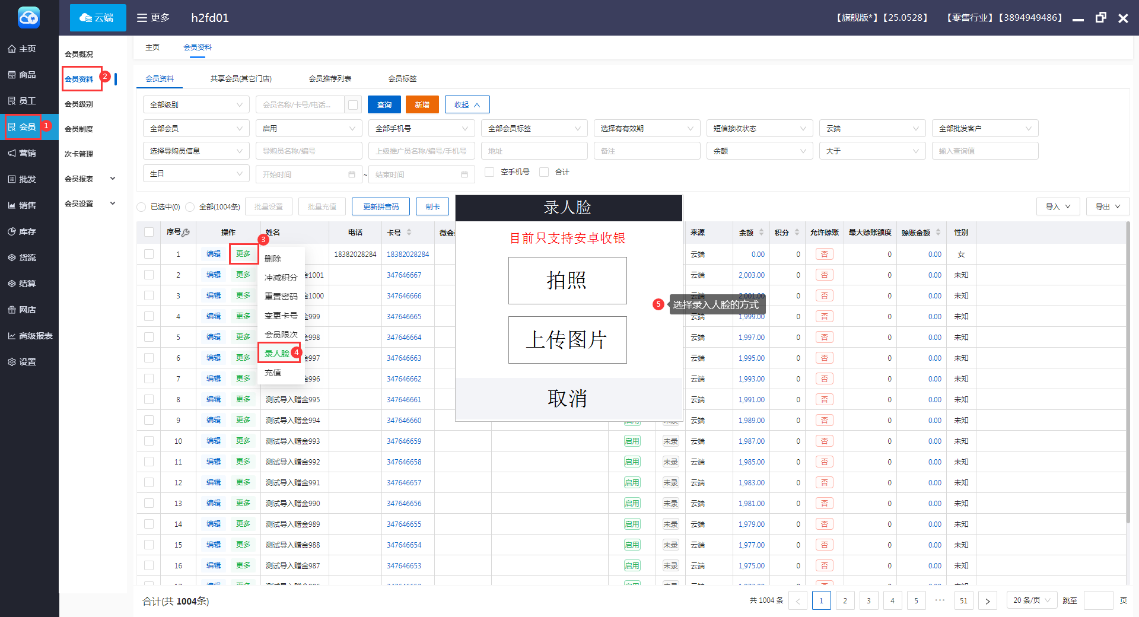Choose 变更卡号 from the context menu
Image resolution: width=1139 pixels, height=617 pixels.
(281, 316)
